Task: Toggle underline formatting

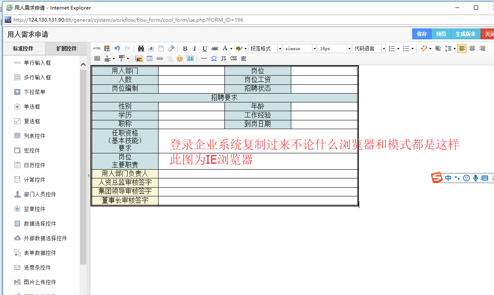Action: (204, 48)
